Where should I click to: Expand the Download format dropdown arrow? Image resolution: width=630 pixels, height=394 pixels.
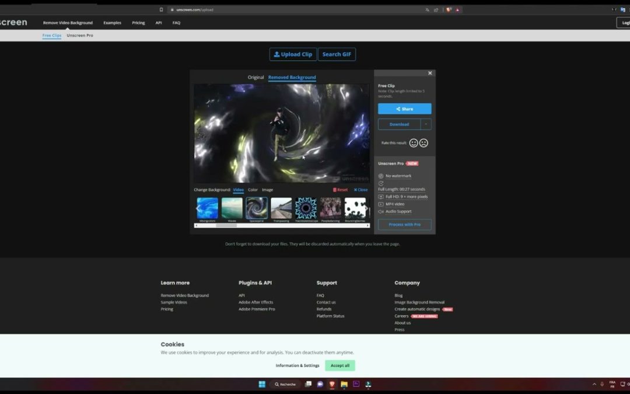pos(426,124)
